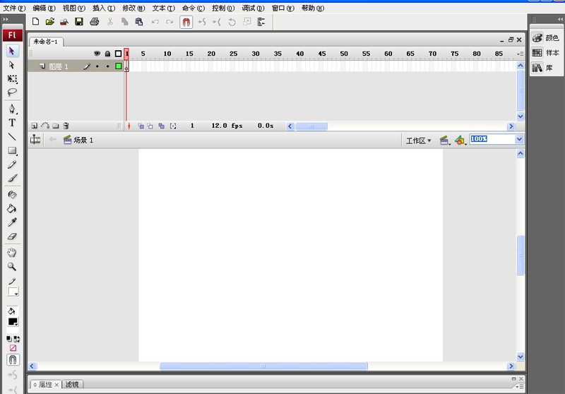The width and height of the screenshot is (565, 394).
Task: Select the Lasso tool
Action: [12, 92]
